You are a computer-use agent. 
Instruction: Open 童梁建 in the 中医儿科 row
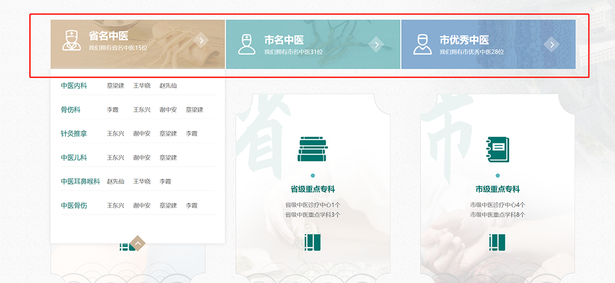pyautogui.click(x=168, y=157)
